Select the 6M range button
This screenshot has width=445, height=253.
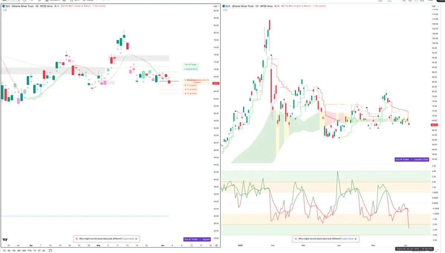[24, 251]
